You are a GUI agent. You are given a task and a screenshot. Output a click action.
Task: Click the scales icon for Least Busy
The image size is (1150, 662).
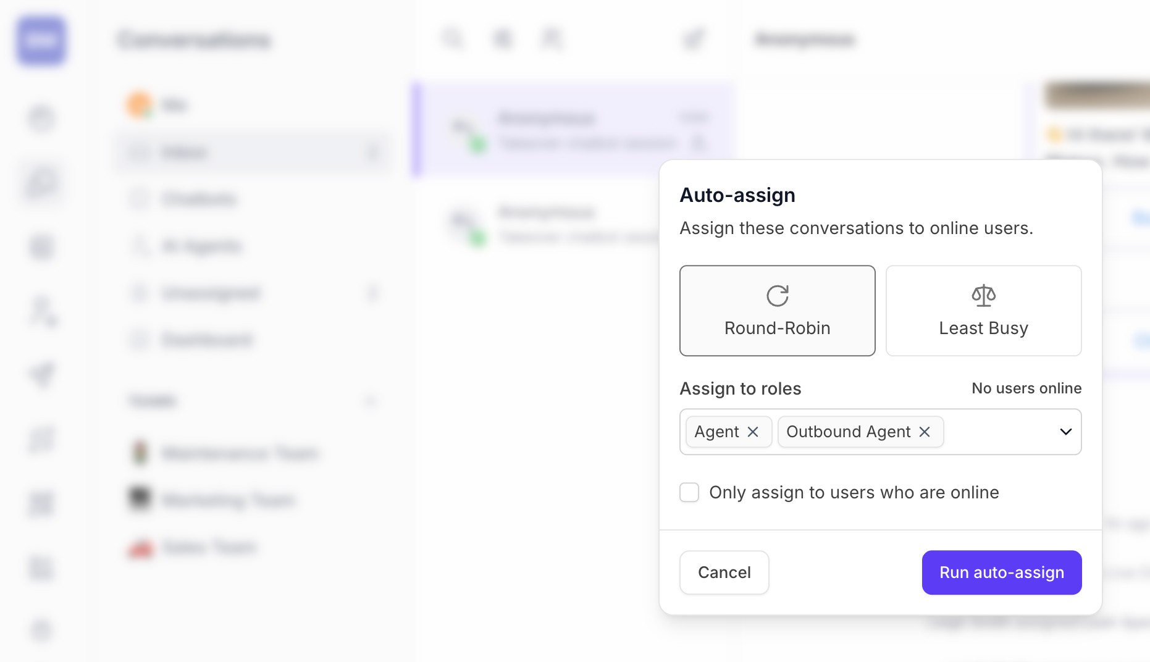983,296
